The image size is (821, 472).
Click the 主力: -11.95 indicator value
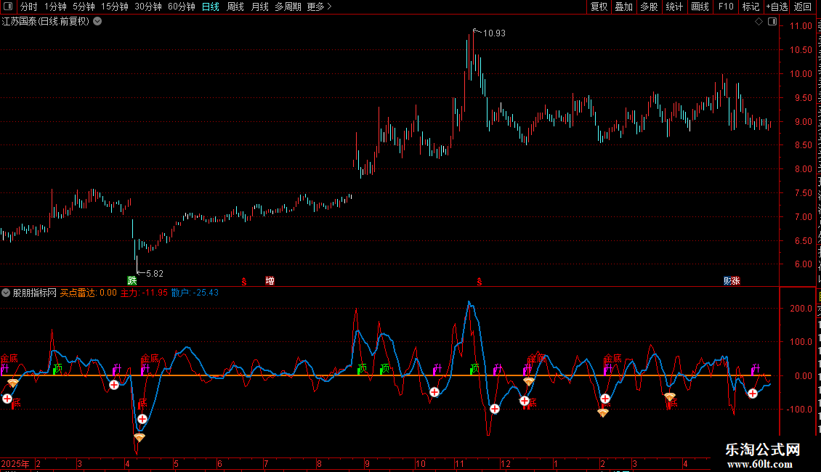[x=144, y=293]
